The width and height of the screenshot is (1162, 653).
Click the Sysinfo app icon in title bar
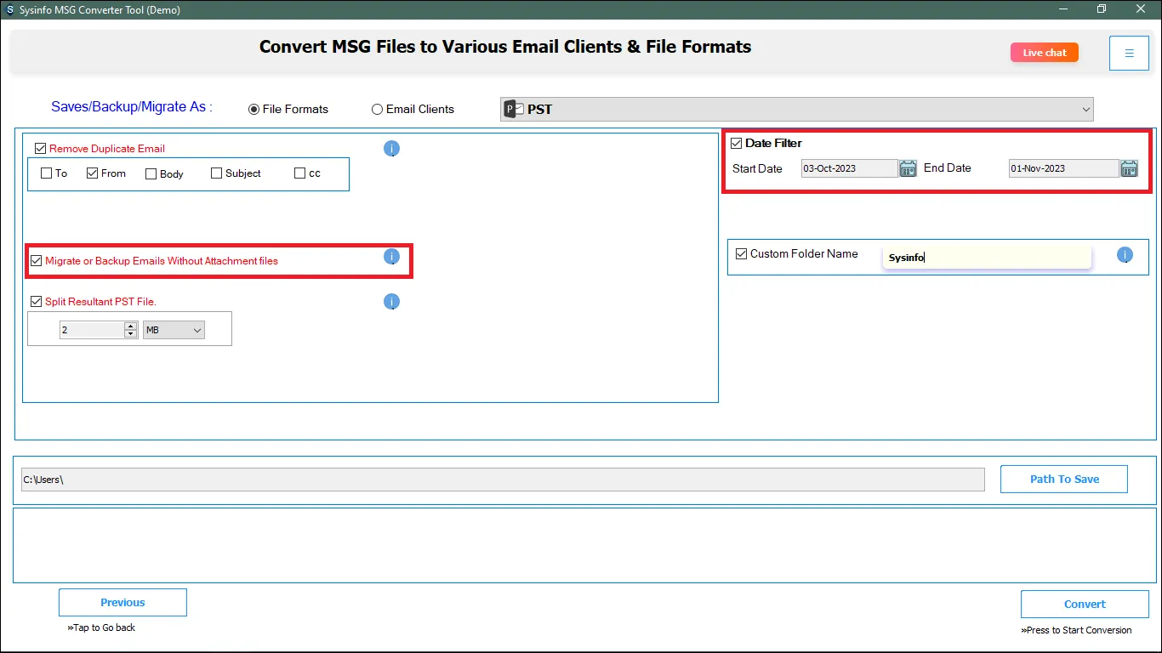[9, 9]
